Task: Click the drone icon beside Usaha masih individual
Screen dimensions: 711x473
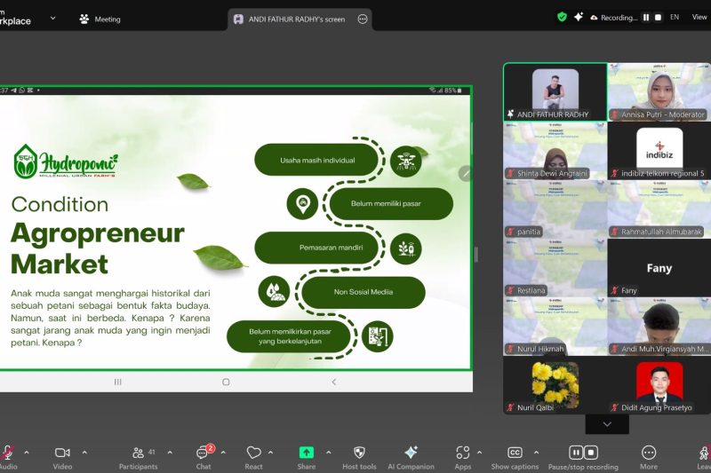Action: point(406,161)
